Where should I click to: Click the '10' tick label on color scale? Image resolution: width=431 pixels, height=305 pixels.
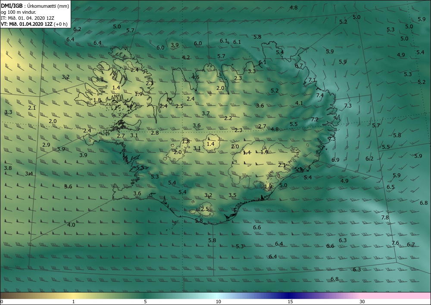[x=218, y=302]
